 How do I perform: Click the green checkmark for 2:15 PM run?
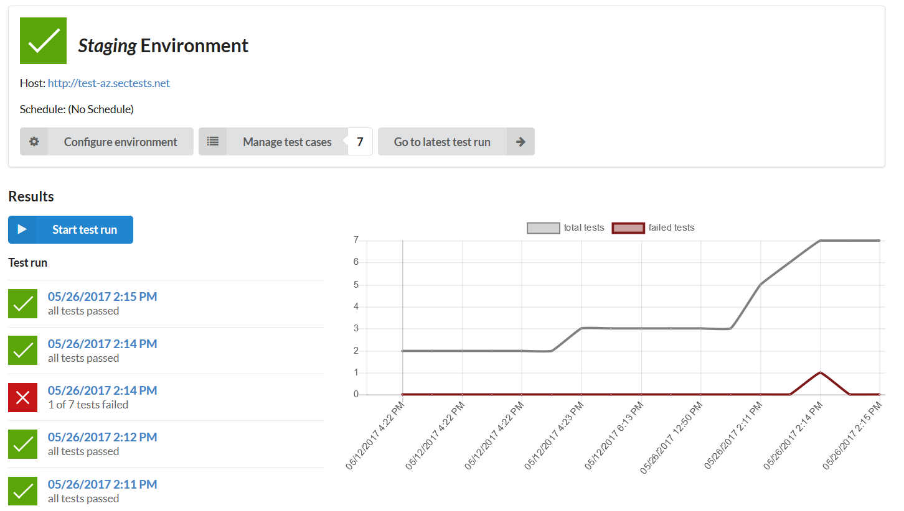23,303
